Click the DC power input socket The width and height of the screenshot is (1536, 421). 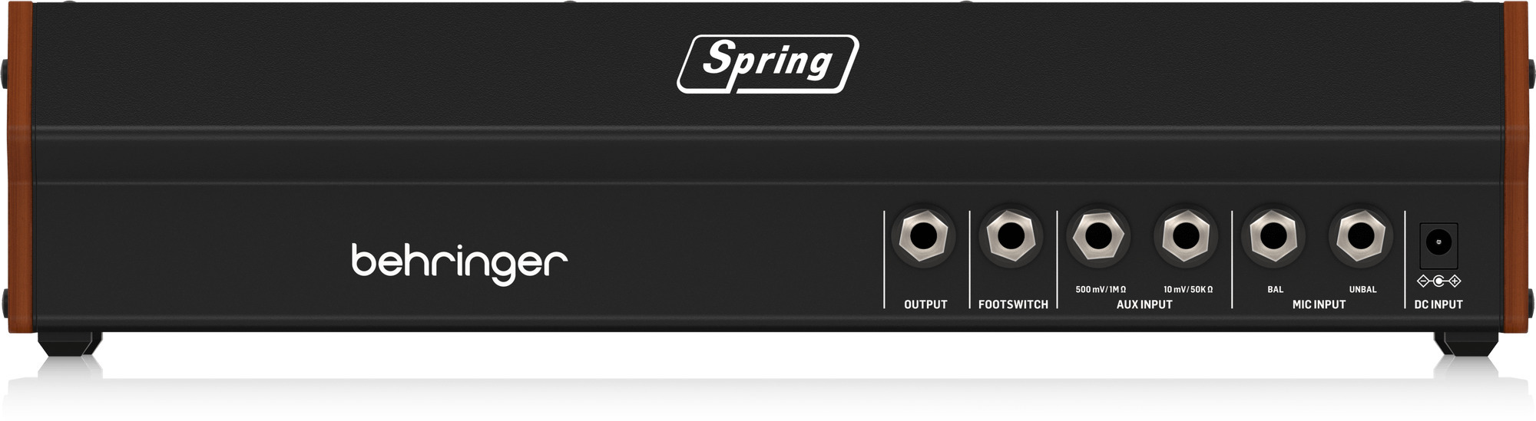point(1438,245)
